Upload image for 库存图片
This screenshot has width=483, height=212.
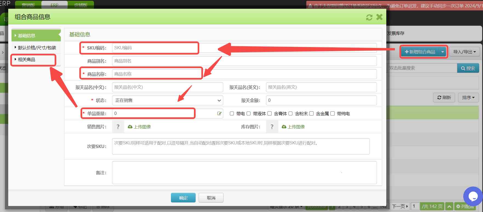(x=293, y=127)
